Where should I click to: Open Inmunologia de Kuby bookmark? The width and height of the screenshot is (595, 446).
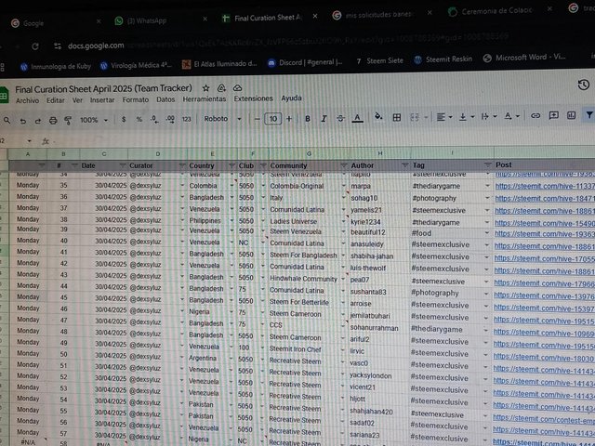(x=56, y=67)
